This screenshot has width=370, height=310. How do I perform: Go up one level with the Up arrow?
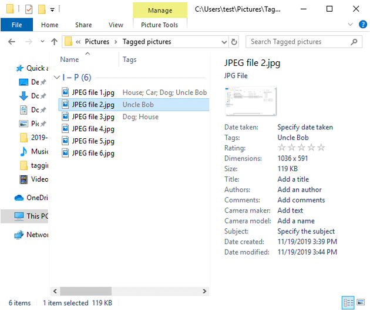(x=54, y=42)
